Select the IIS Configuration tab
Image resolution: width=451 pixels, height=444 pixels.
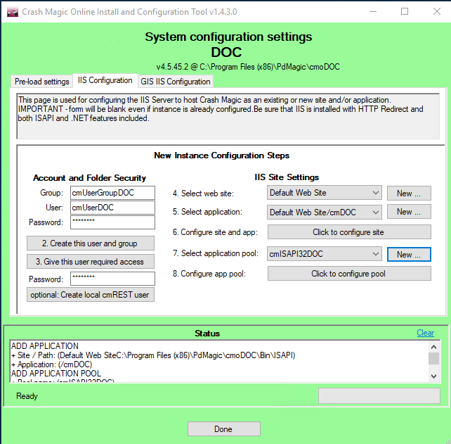click(105, 81)
